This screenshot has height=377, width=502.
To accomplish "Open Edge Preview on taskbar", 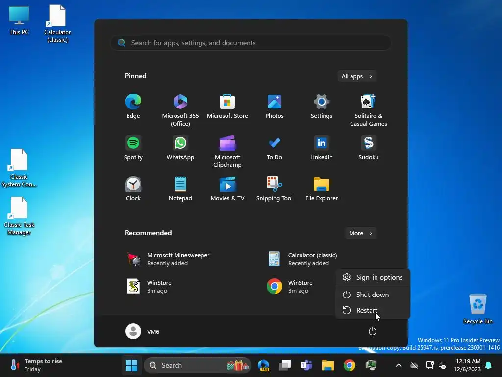I will point(263,365).
